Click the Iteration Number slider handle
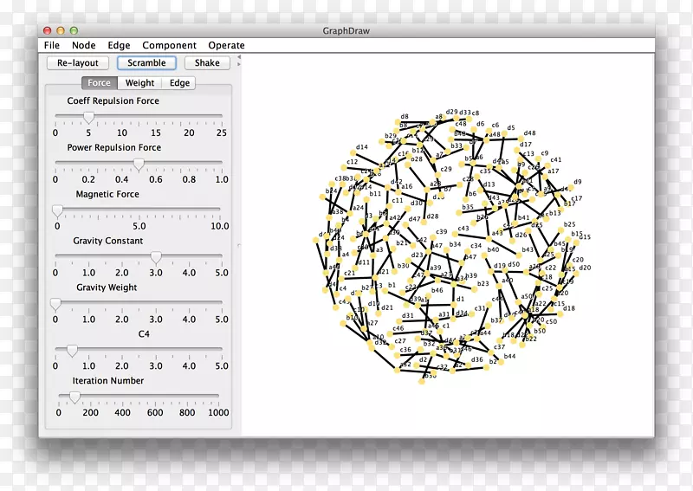 point(74,397)
